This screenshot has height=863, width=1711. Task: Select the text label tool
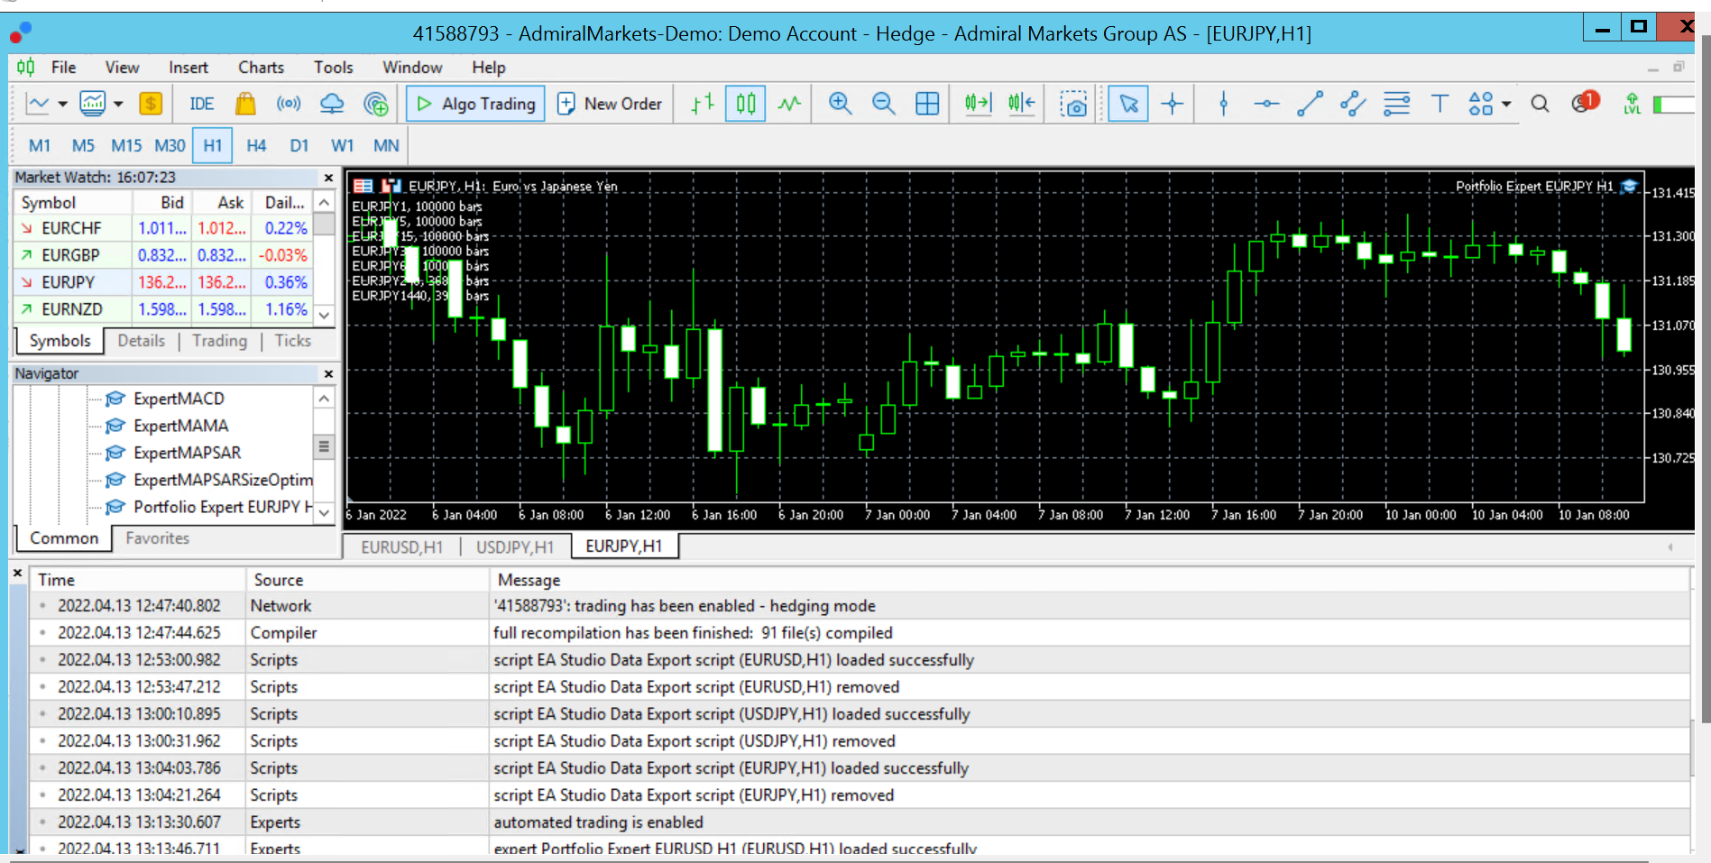click(x=1440, y=104)
